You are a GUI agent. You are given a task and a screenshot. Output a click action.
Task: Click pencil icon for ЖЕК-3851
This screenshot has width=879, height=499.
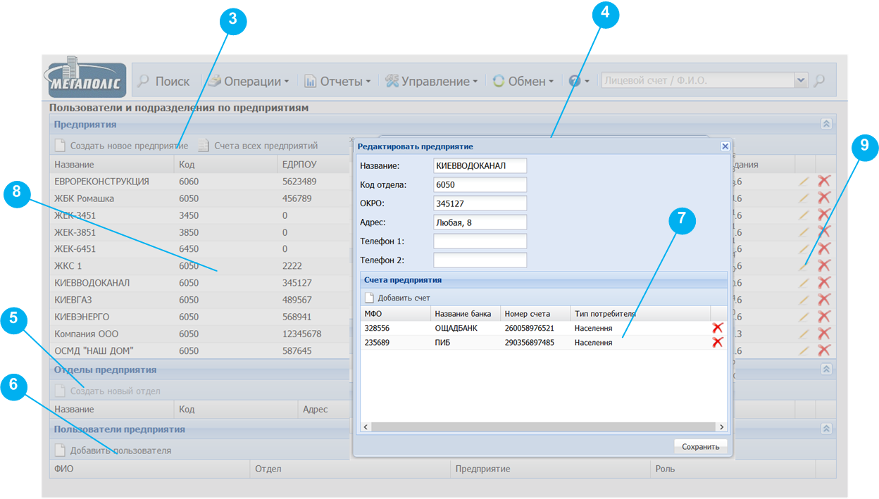[804, 232]
